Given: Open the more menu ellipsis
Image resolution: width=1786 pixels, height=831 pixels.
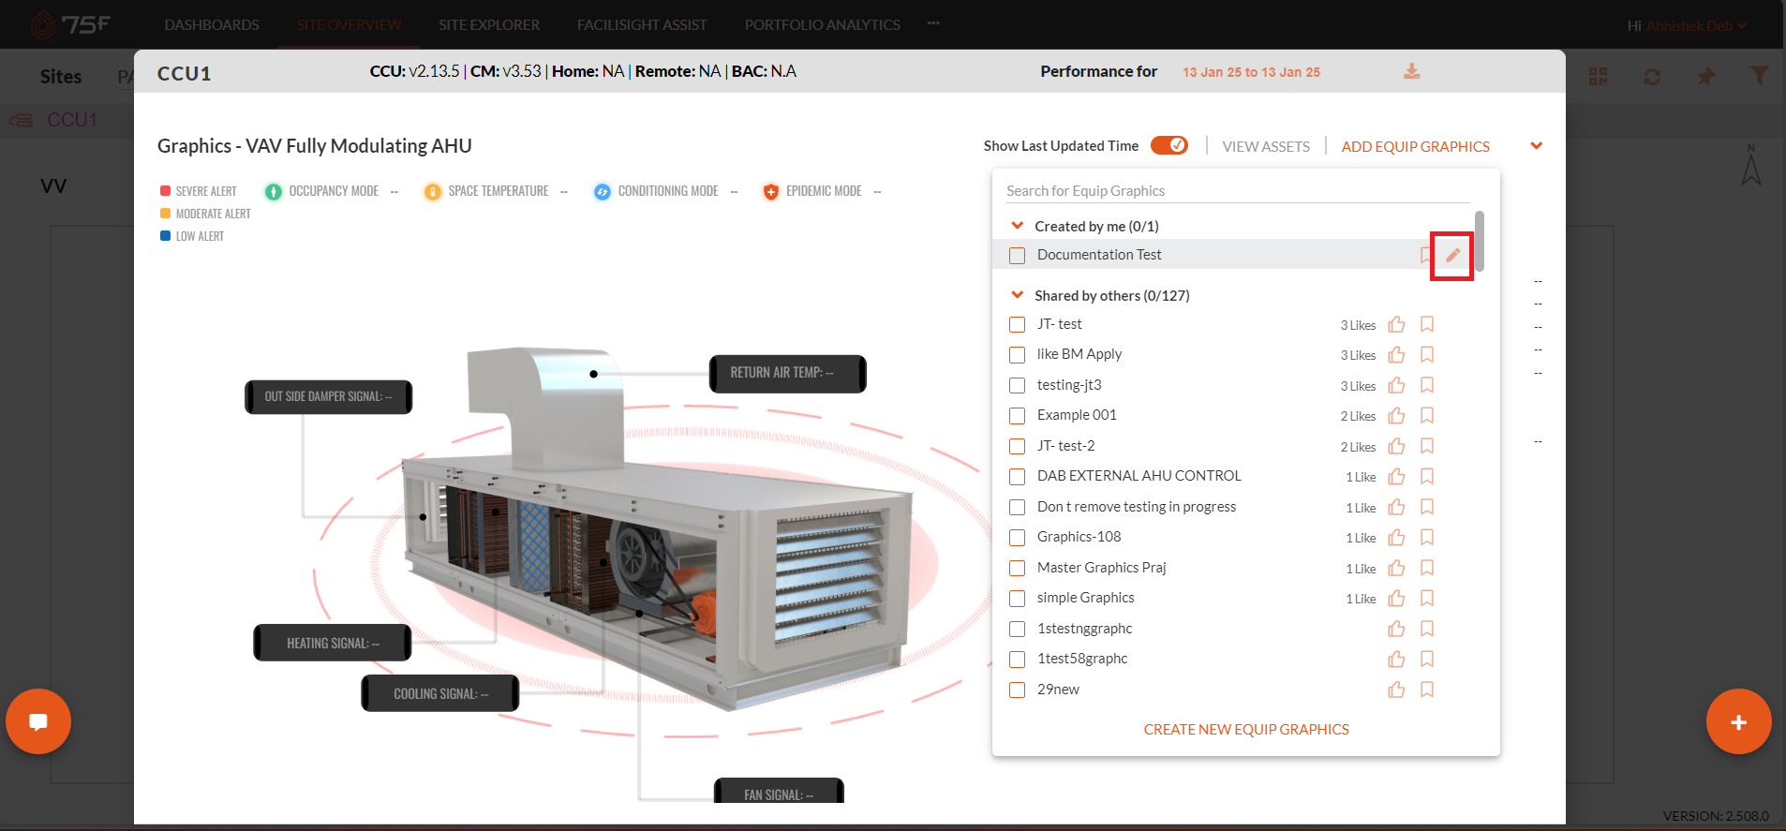Looking at the screenshot, I should tap(933, 23).
